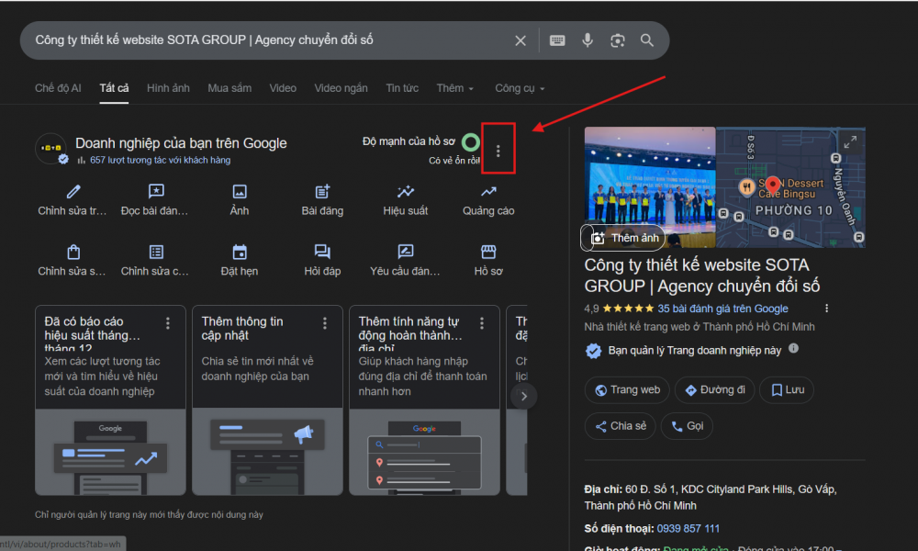
Task: Open the 35 bài đánh giá link
Action: click(x=722, y=309)
